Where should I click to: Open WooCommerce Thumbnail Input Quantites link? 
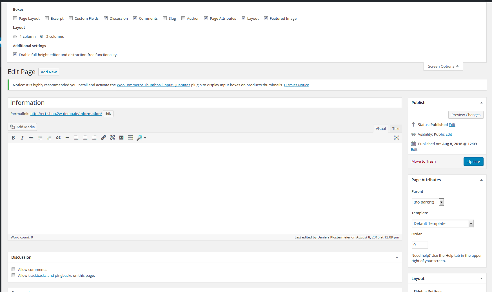[x=153, y=85]
